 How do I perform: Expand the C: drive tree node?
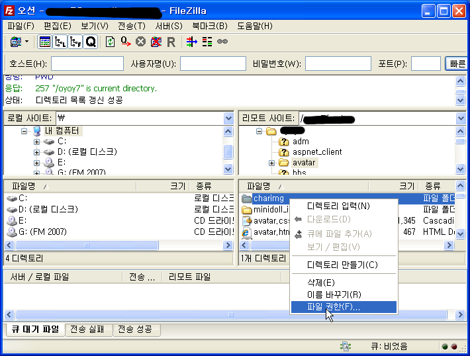[36, 142]
